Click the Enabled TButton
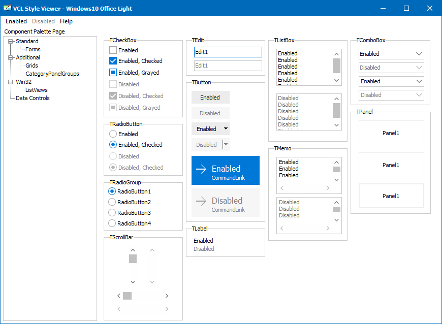 point(210,97)
